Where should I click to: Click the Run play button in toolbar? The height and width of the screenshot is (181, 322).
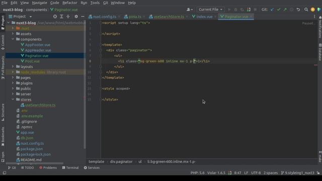coord(229,10)
